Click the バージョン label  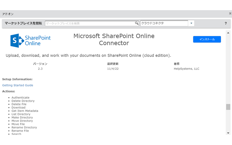(40, 64)
